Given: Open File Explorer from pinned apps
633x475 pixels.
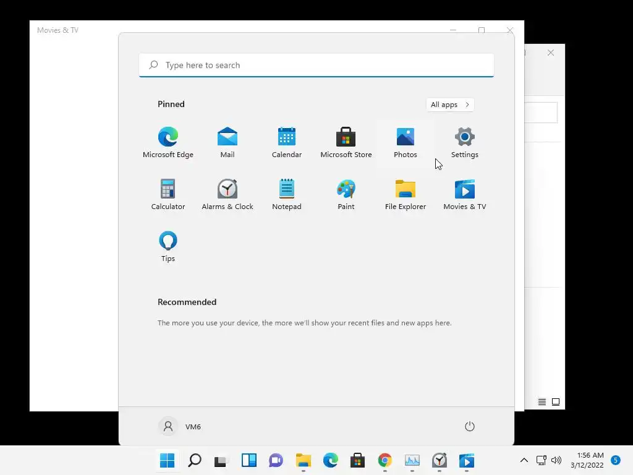Looking at the screenshot, I should click(x=406, y=194).
